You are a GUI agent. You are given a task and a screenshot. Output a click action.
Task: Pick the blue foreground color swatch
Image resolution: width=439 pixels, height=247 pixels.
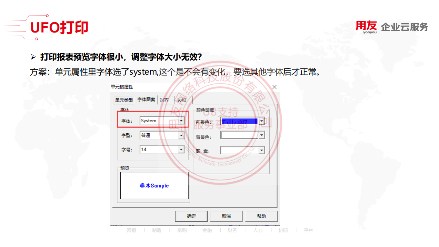tap(240, 121)
